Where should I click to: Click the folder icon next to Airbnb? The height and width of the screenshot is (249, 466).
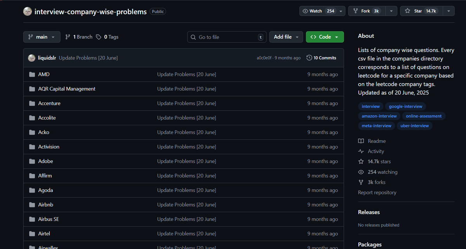pyautogui.click(x=32, y=205)
